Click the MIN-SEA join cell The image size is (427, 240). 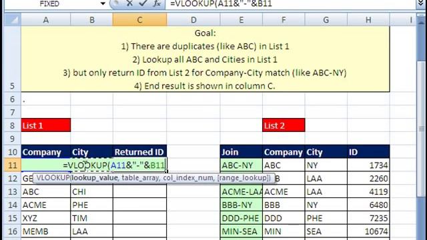[242, 231]
